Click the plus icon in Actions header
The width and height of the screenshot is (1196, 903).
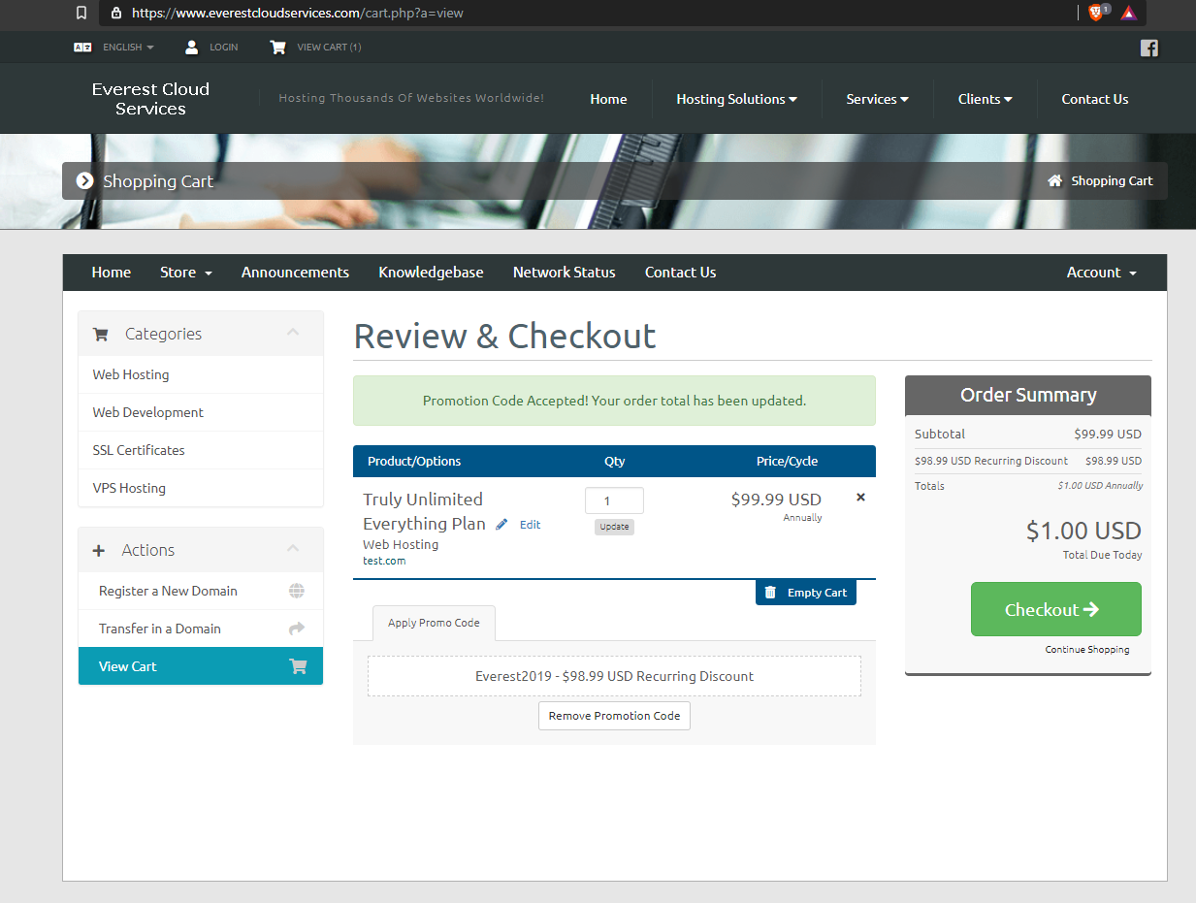99,550
